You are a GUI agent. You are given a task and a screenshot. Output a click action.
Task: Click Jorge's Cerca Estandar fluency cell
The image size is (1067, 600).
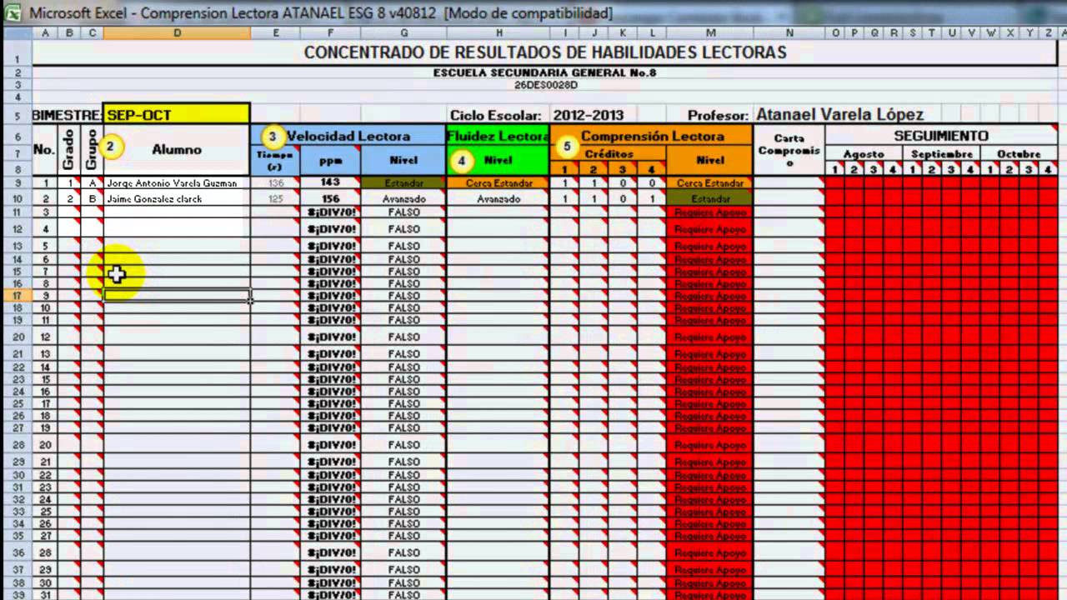pyautogui.click(x=498, y=183)
